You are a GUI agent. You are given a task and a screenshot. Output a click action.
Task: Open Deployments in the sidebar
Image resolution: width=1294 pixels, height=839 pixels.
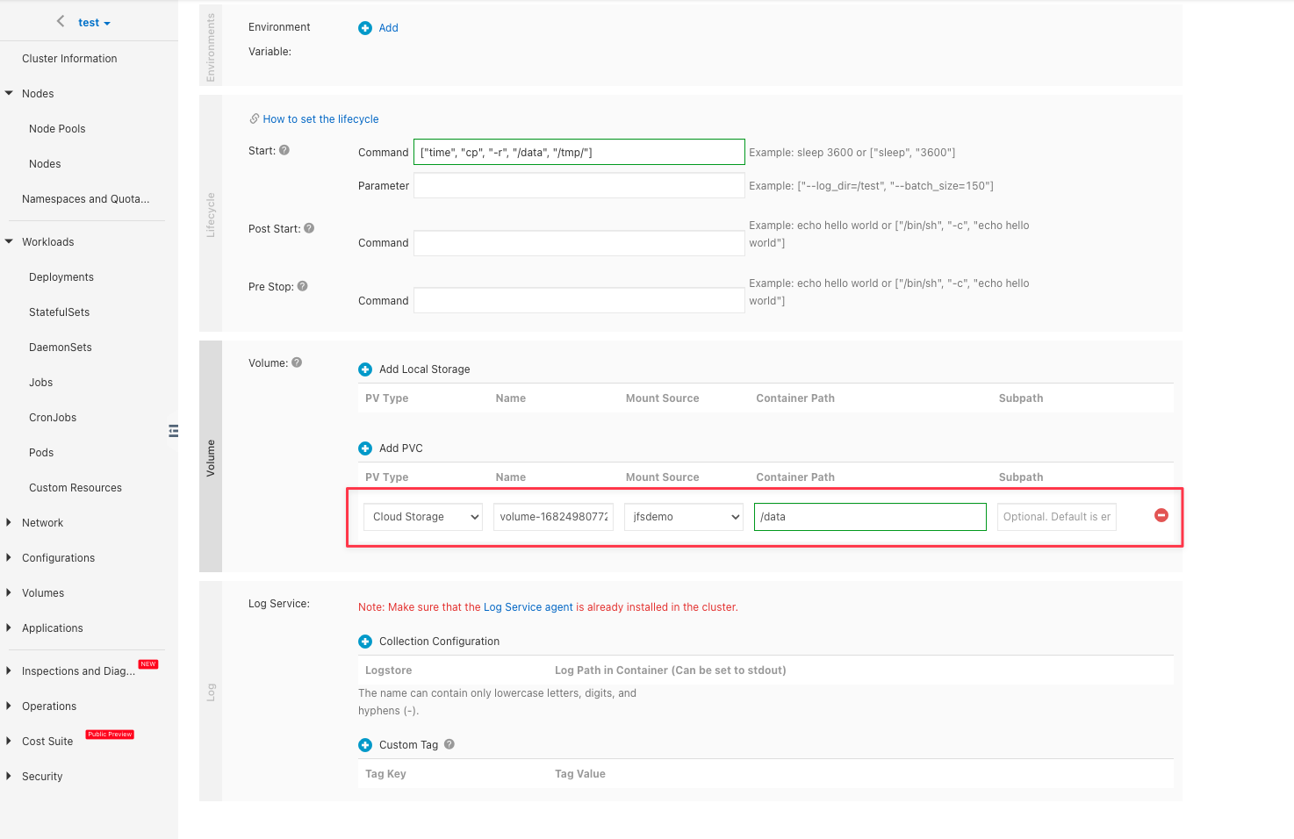(61, 277)
